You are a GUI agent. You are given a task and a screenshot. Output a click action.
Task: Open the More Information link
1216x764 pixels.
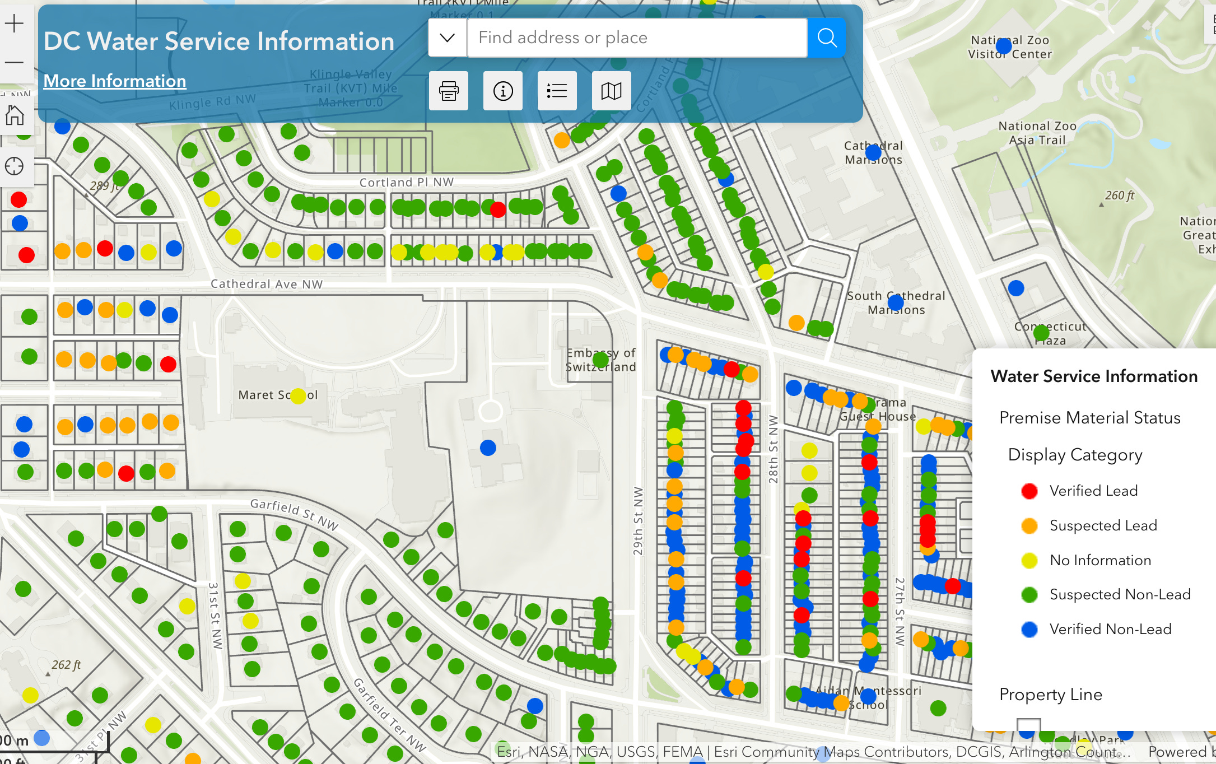(115, 81)
